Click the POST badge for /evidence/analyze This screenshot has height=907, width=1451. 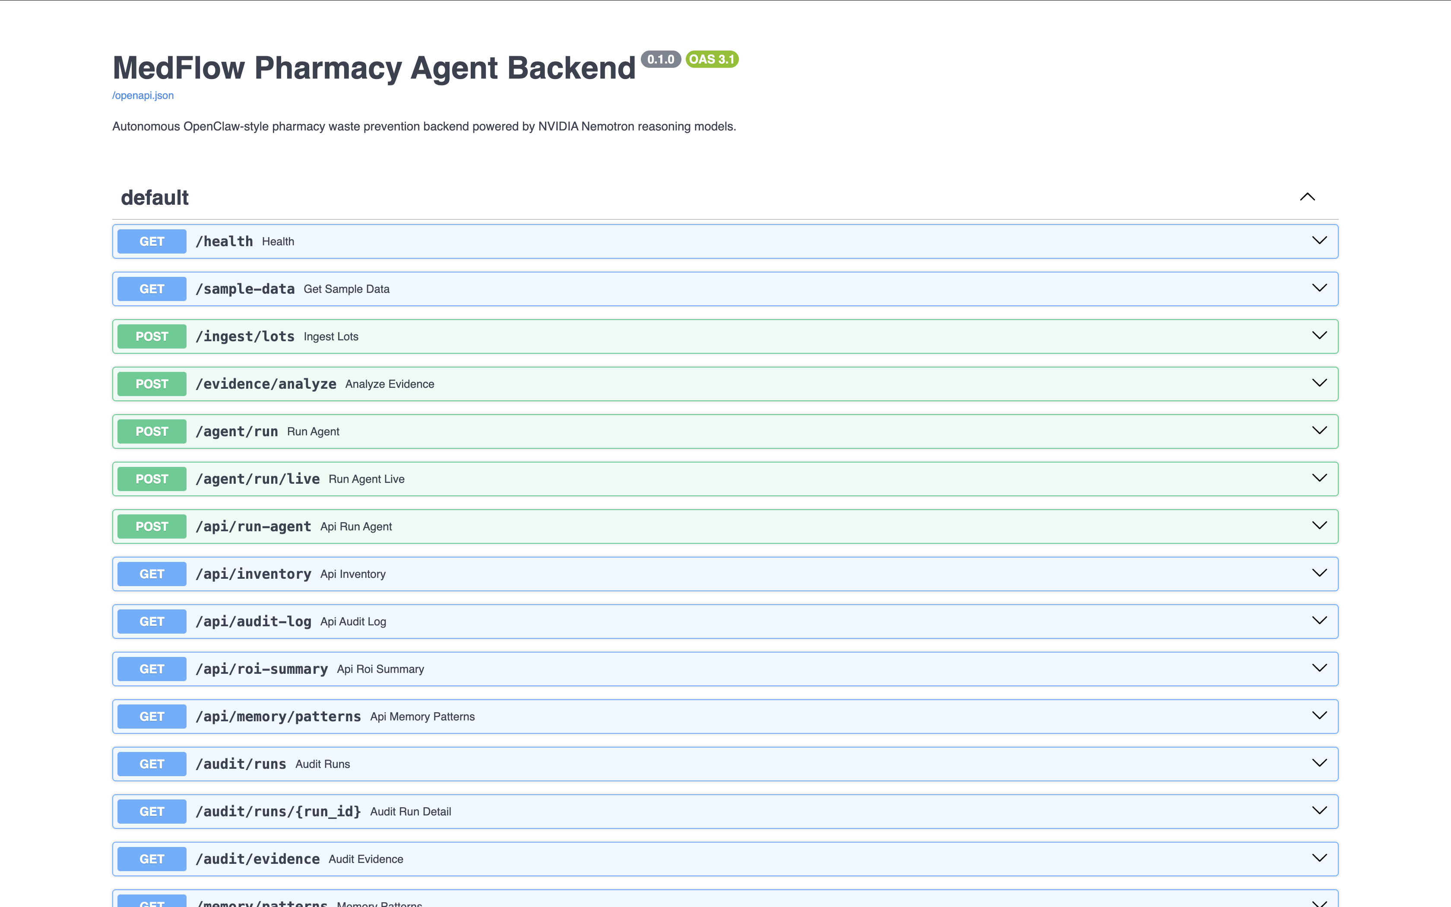pyautogui.click(x=152, y=384)
